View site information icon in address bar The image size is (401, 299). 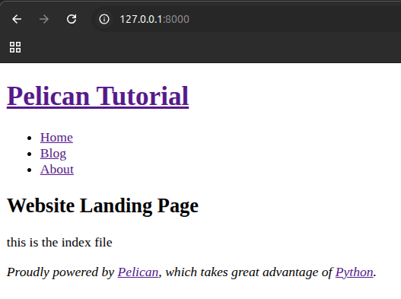[104, 19]
